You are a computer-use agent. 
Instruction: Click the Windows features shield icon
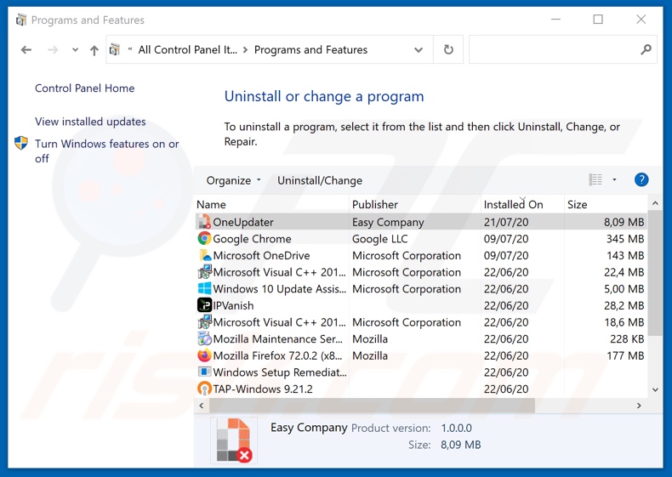pyautogui.click(x=21, y=143)
